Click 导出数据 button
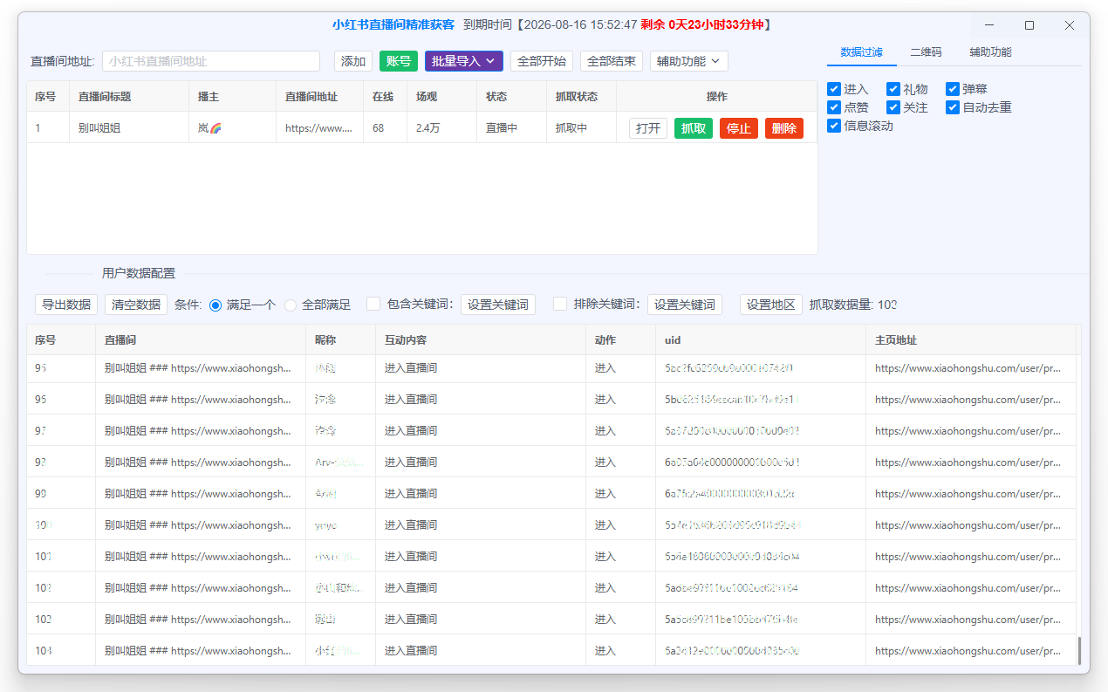 tap(66, 305)
